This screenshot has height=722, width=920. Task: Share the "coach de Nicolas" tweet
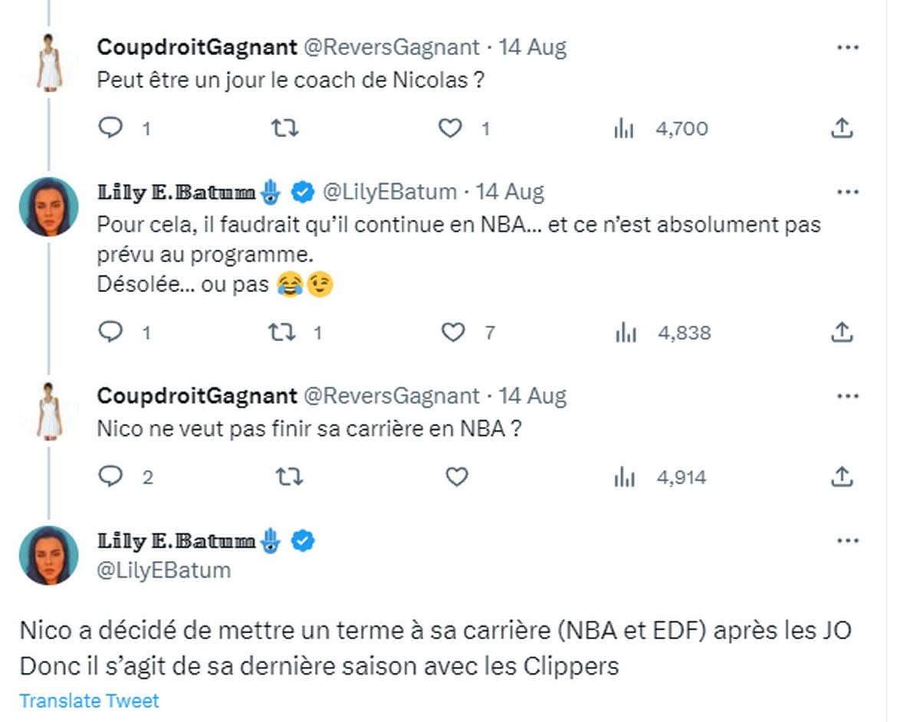pyautogui.click(x=842, y=129)
